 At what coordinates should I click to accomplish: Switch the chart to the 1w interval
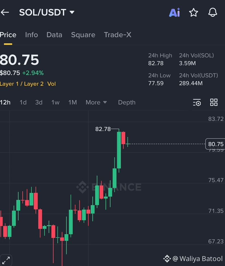55,102
